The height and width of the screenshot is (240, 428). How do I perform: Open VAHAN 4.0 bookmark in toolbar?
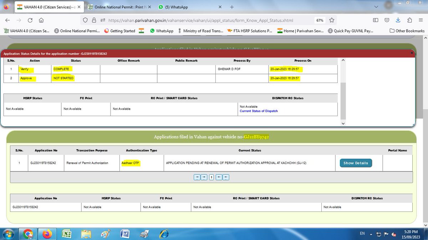click(27, 31)
